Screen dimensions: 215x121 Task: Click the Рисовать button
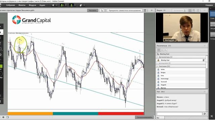coord(93,10)
